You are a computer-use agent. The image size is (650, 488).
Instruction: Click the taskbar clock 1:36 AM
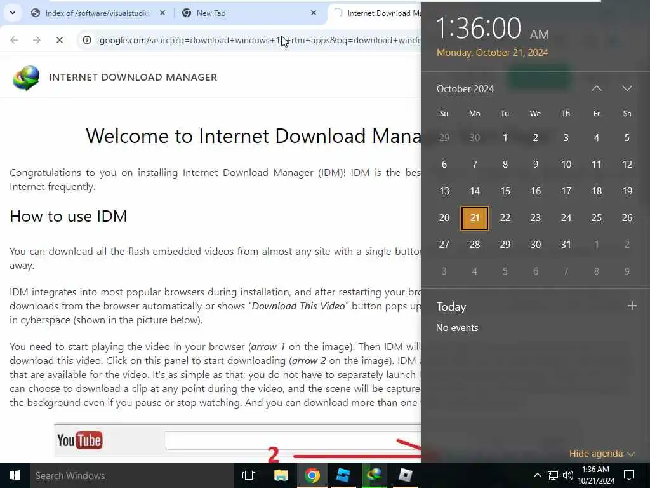[x=595, y=475]
